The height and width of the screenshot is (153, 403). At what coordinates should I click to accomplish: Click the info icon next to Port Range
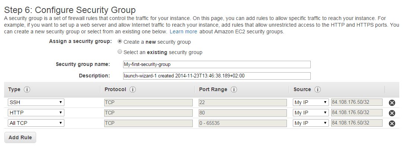234,90
